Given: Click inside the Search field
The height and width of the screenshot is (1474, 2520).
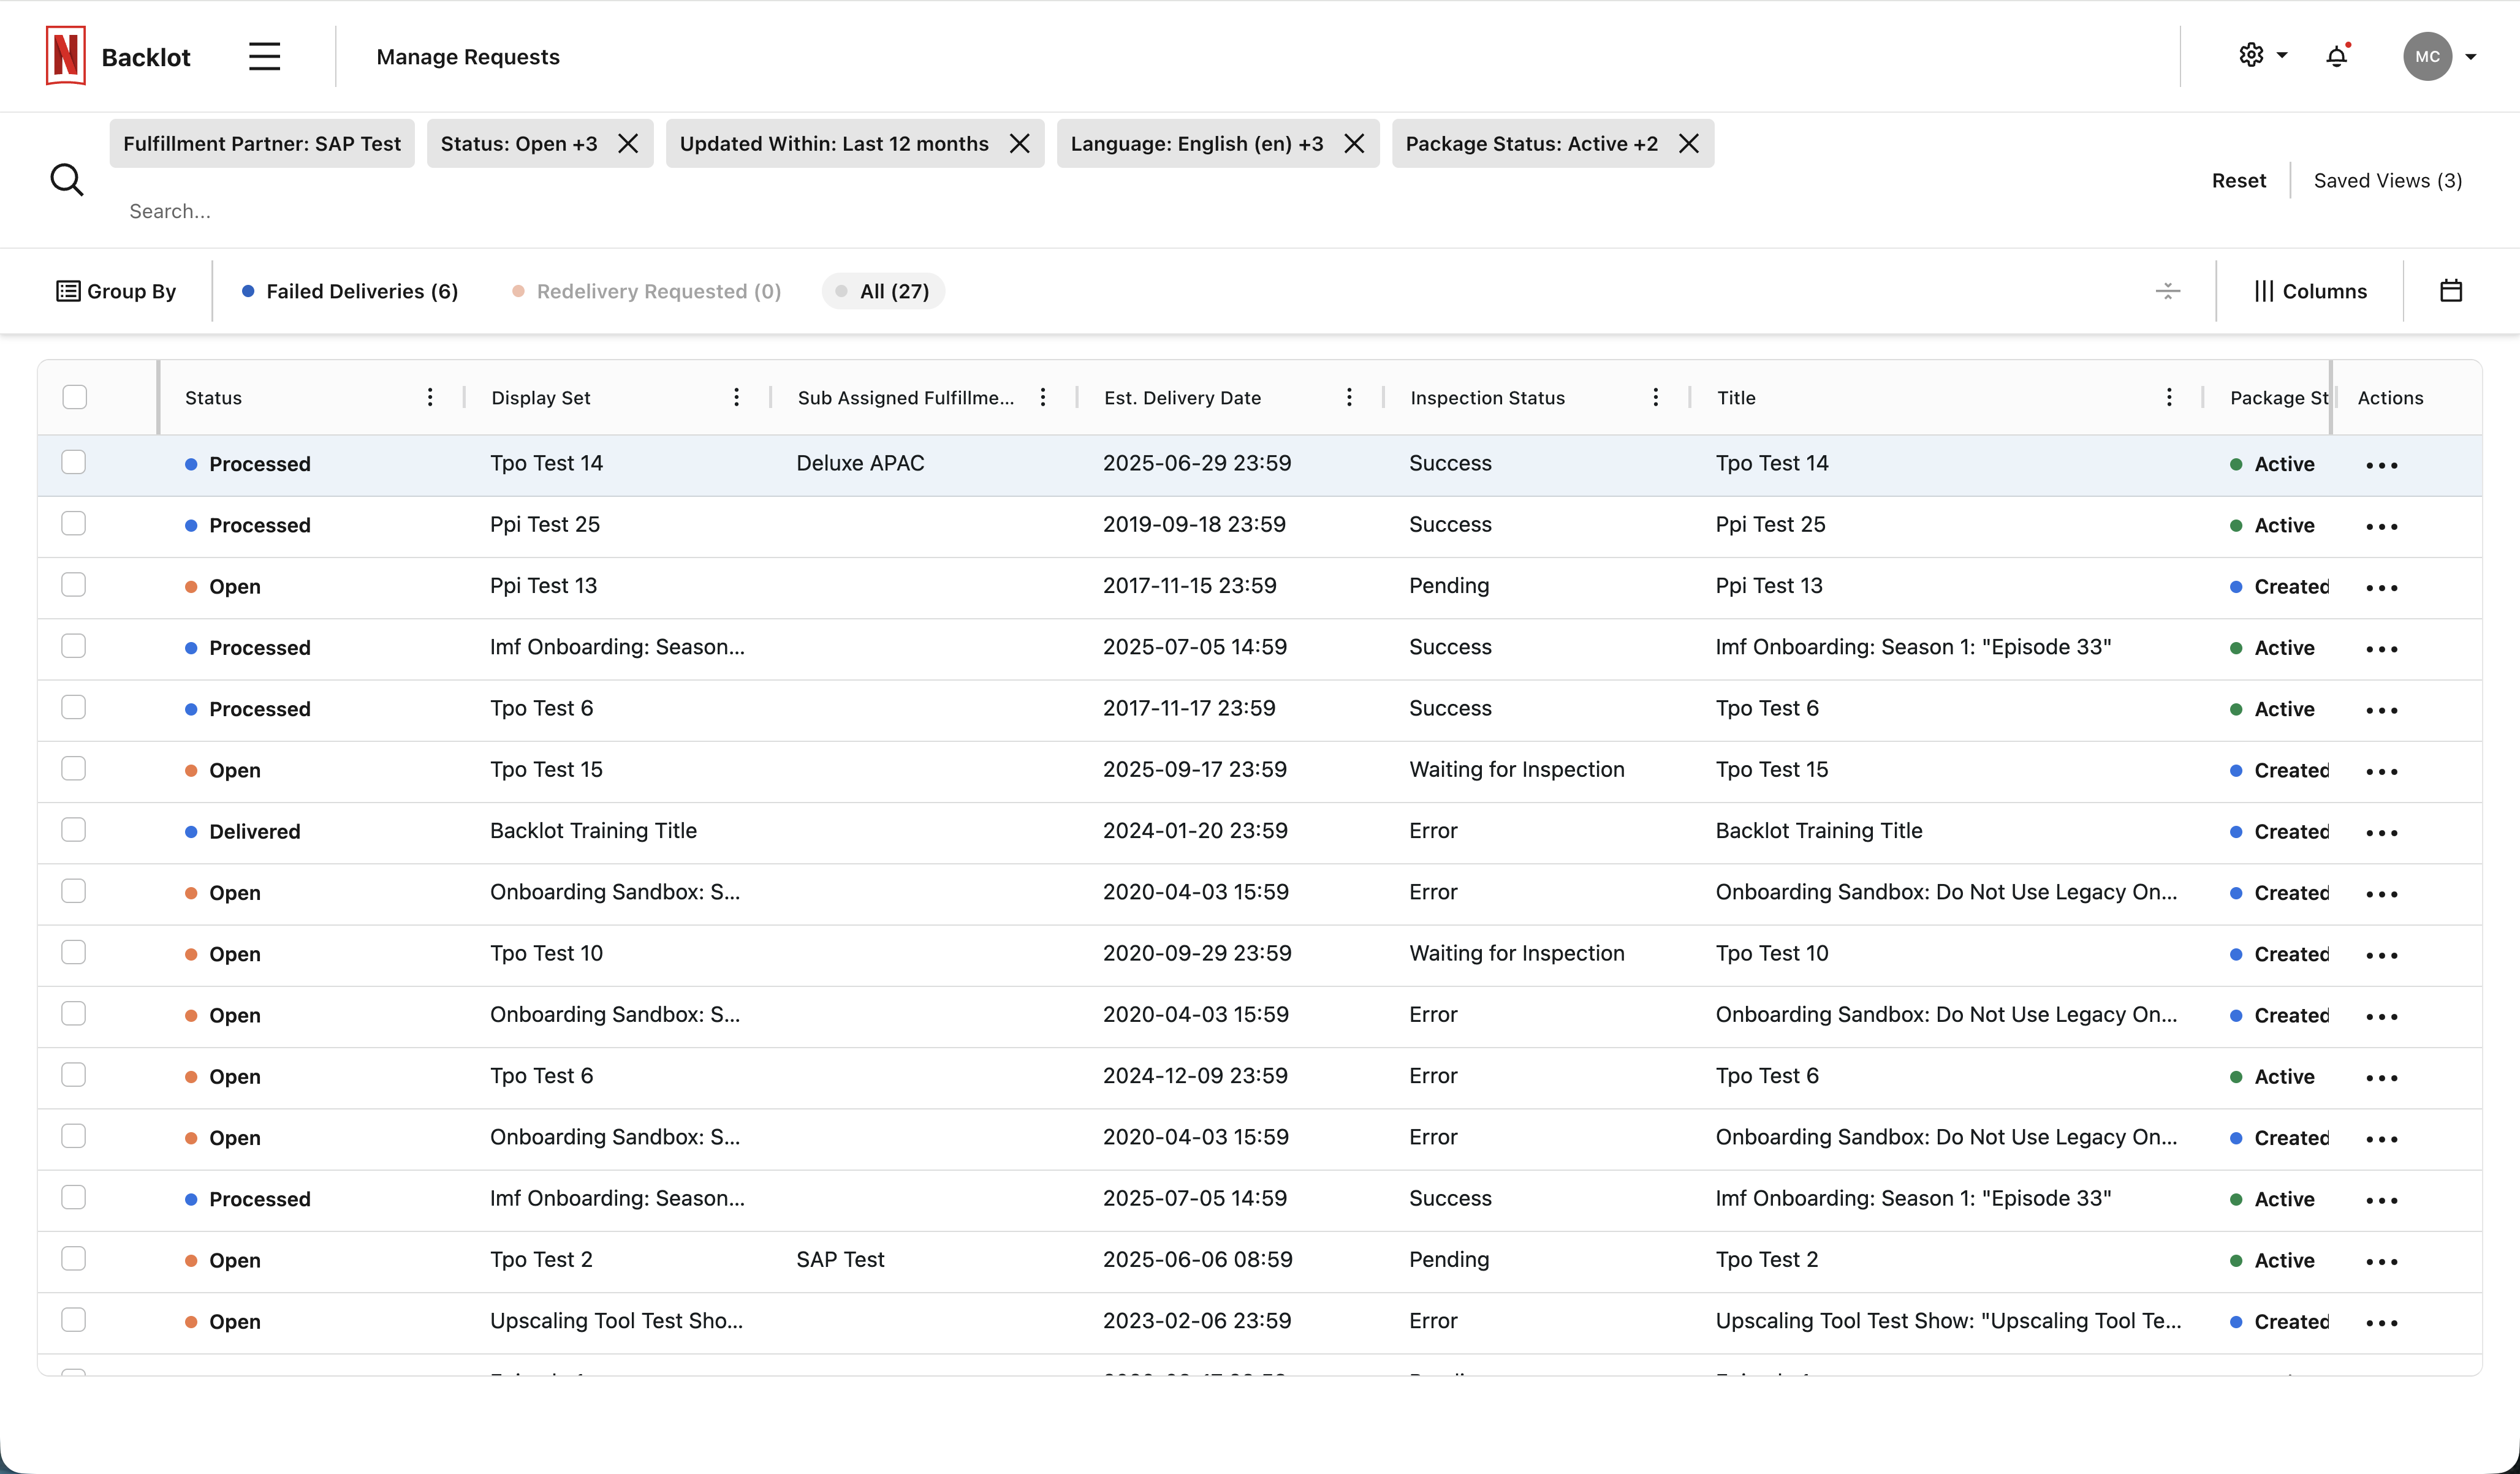Looking at the screenshot, I should pyautogui.click(x=400, y=211).
